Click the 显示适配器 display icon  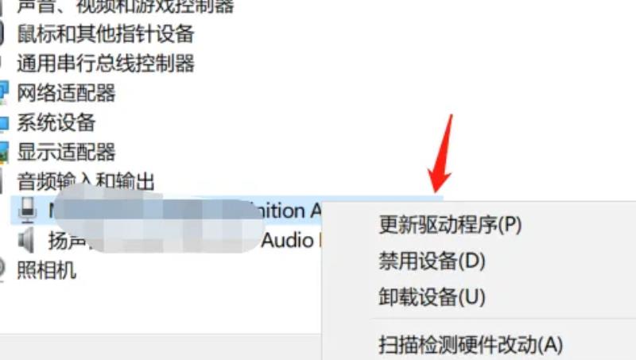point(3,152)
